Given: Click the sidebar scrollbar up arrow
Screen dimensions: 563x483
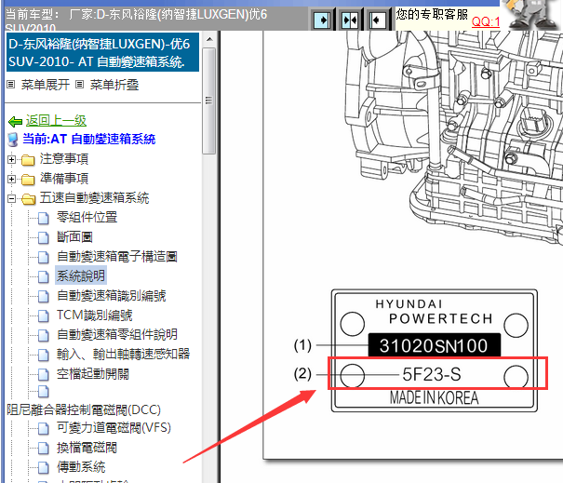Looking at the screenshot, I should click(x=209, y=39).
